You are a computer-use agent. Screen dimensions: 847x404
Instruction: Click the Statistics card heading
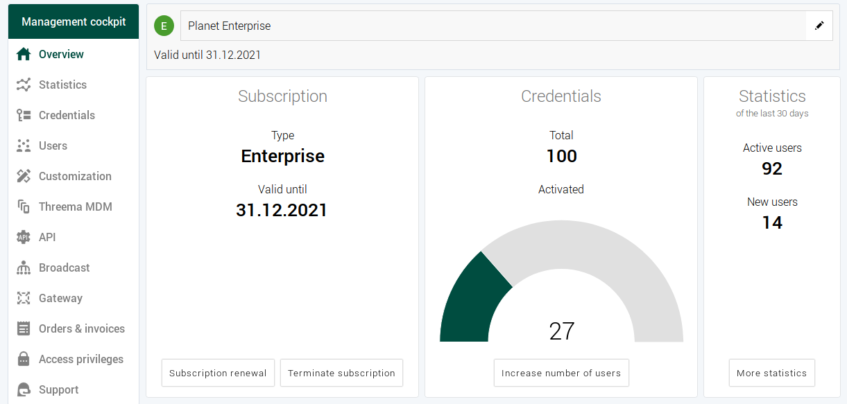click(x=772, y=96)
